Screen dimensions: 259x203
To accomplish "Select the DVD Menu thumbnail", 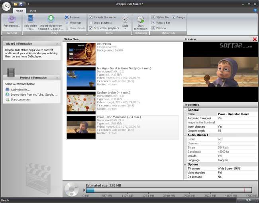I will coord(81,54).
